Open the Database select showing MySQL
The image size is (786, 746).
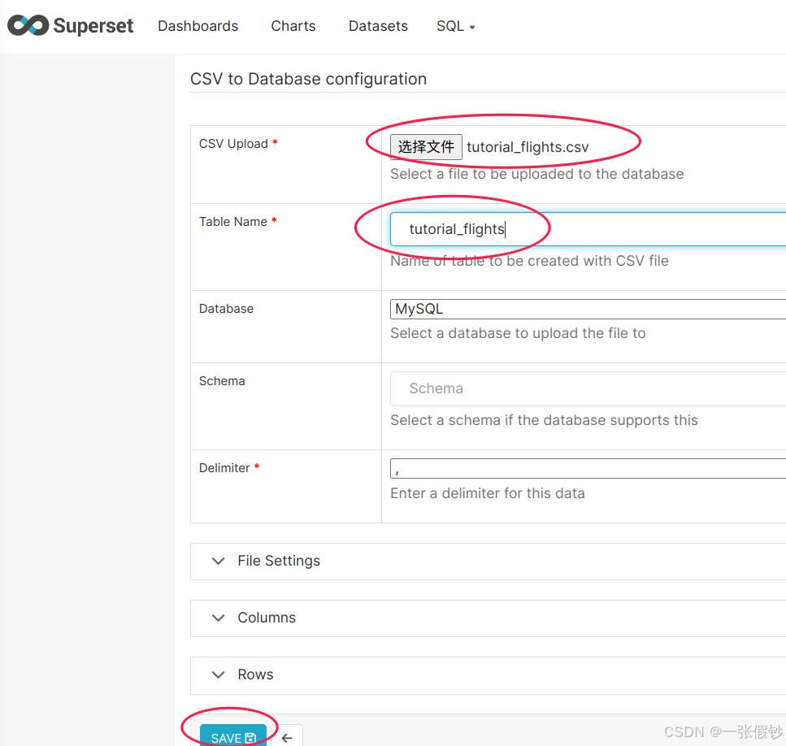pyautogui.click(x=587, y=309)
